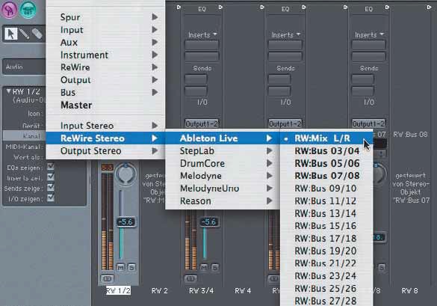Solo the RW 1/2 channel
The width and height of the screenshot is (437, 306).
click(131, 268)
